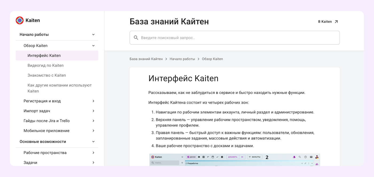
Task: Collapse the Начало работы section
Action: click(x=93, y=35)
